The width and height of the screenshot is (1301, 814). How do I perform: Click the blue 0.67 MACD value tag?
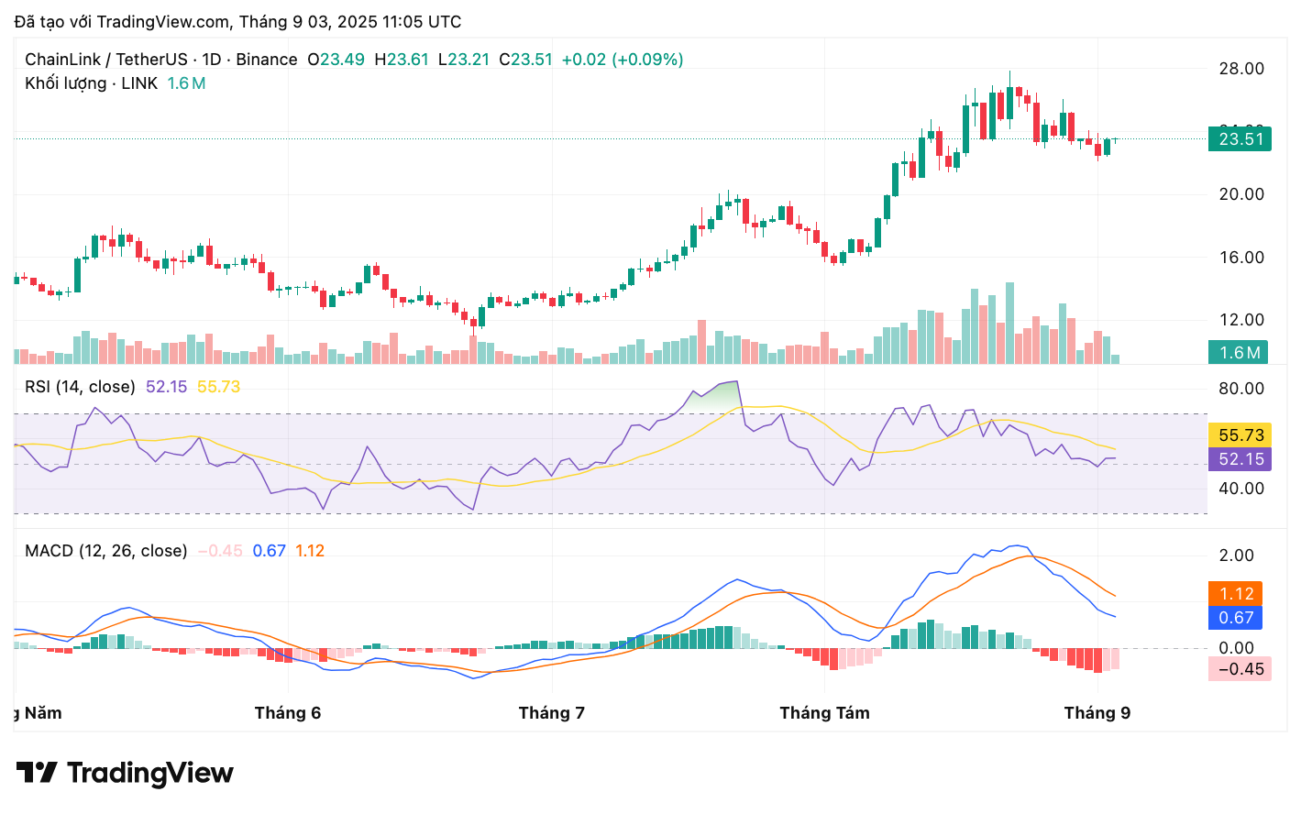(x=1235, y=618)
